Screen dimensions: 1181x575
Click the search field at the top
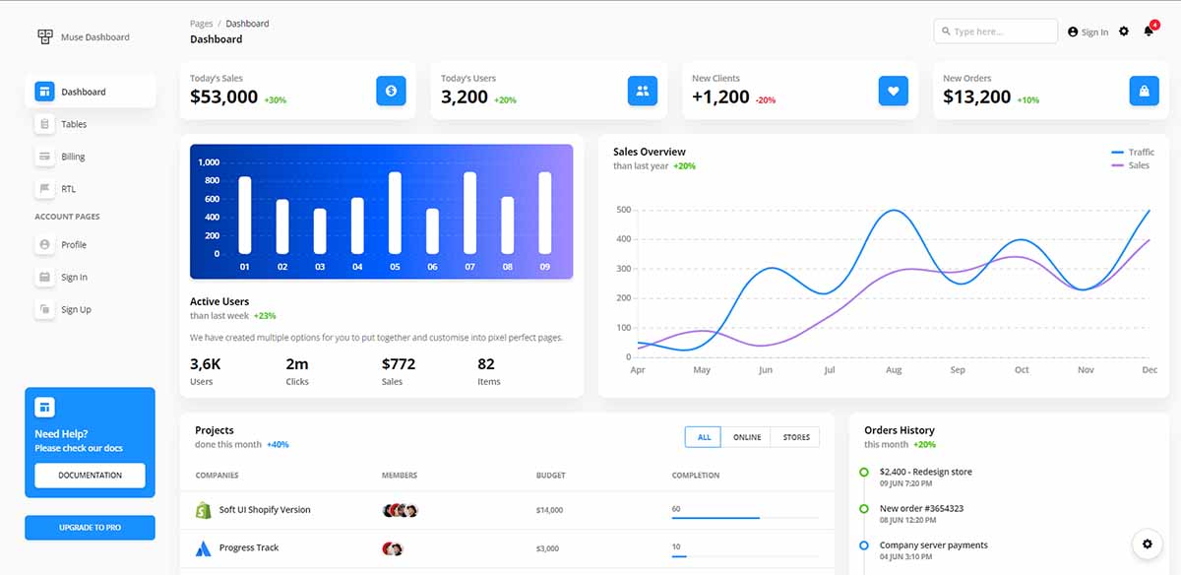tap(995, 31)
